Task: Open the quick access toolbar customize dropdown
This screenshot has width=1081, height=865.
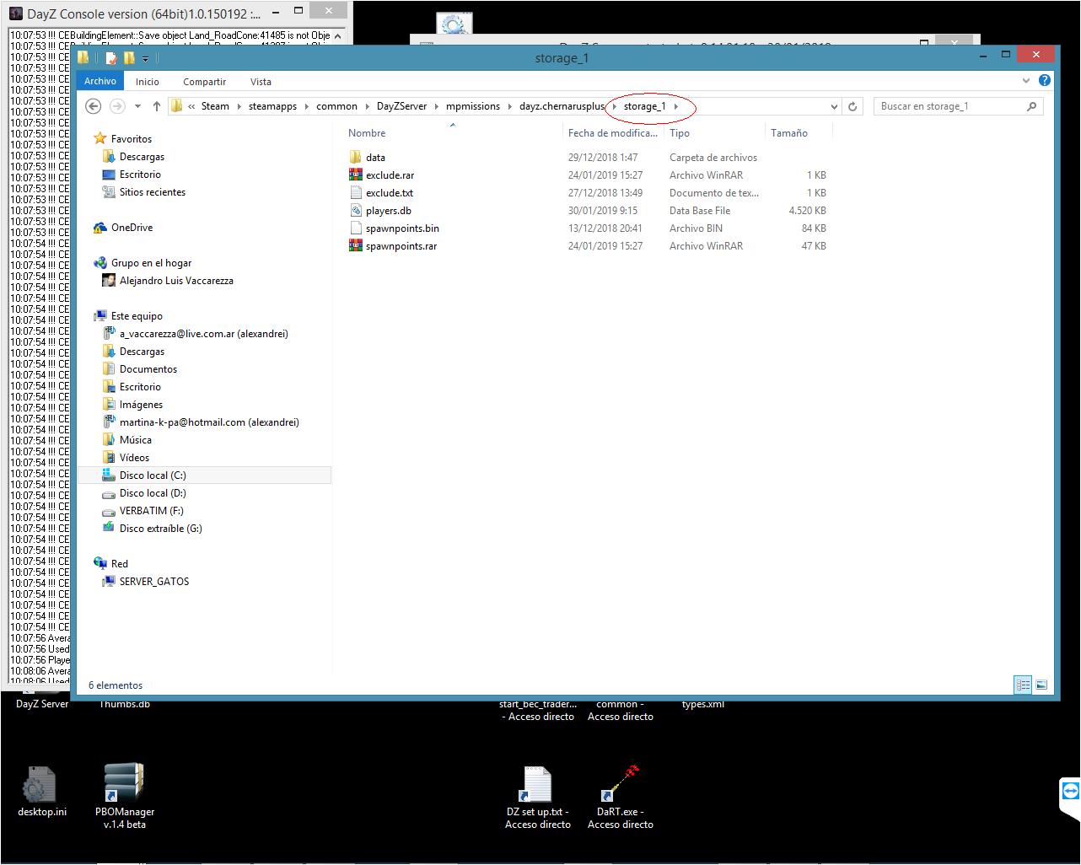Action: [x=145, y=58]
